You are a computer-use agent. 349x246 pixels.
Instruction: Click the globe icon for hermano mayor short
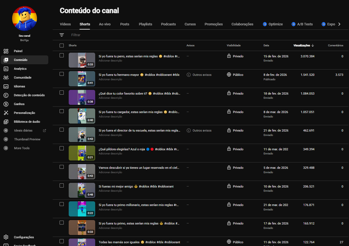229,74
